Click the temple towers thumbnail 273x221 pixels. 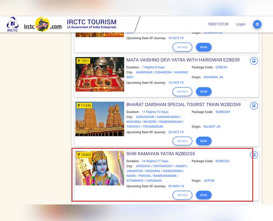tap(100, 119)
